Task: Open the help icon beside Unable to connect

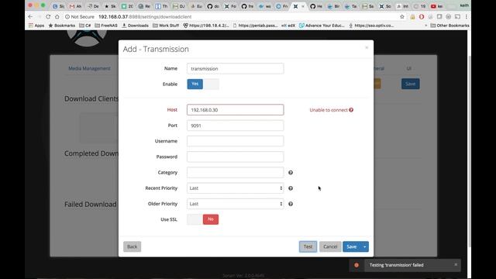Action: pos(351,110)
